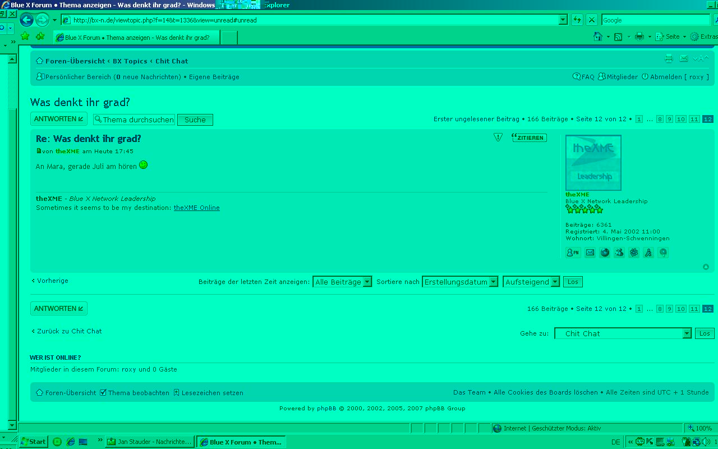This screenshot has width=718, height=449.
Task: Select the Blue X Forum browser tab
Action: (x=137, y=38)
